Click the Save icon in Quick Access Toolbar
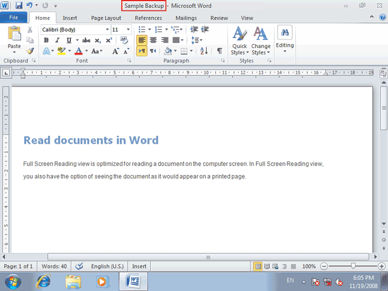388x291 pixels. coord(19,5)
